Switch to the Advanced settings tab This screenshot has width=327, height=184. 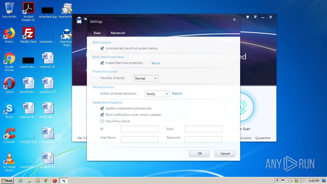pyautogui.click(x=118, y=33)
